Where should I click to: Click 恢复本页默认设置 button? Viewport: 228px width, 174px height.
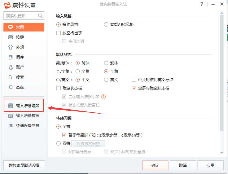point(24,165)
